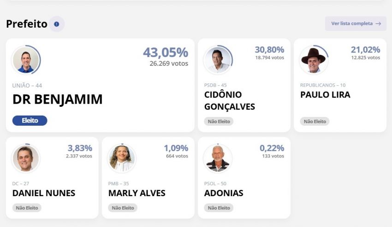Click Adonias's candidate photo
Viewport: 392px width, 227px height.
pos(217,158)
